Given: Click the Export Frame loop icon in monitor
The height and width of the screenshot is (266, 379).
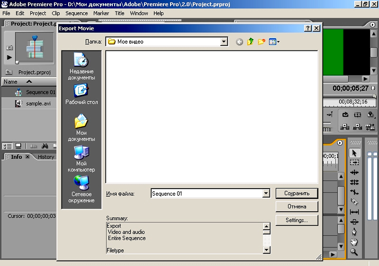Looking at the screenshot, I should click(345, 115).
